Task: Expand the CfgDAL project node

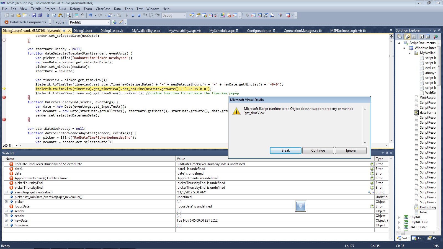Action: point(399,217)
